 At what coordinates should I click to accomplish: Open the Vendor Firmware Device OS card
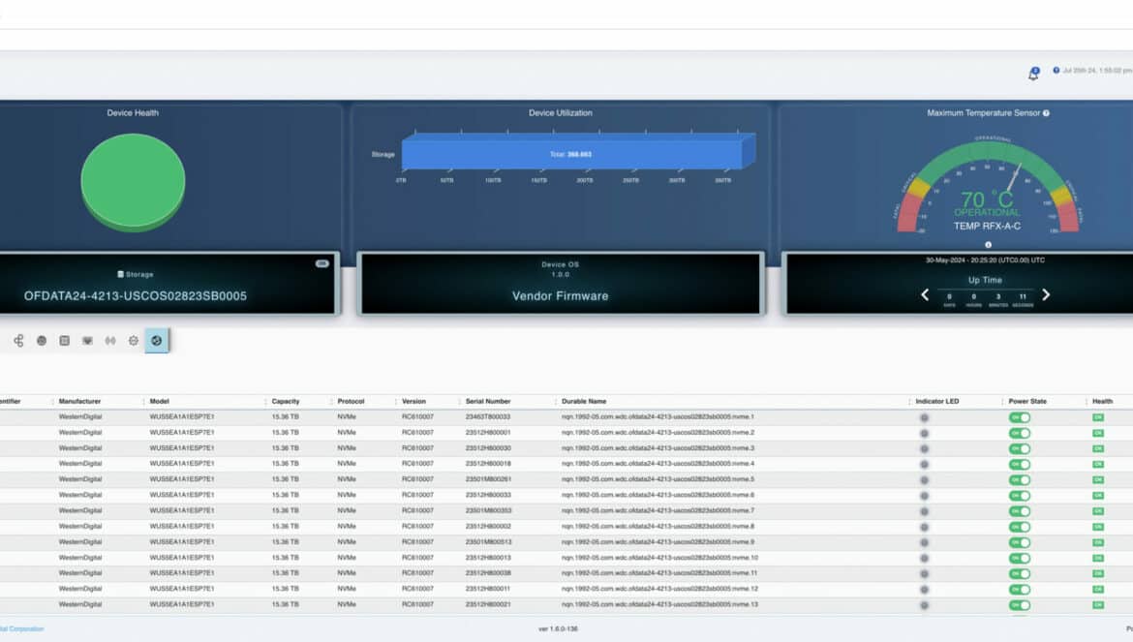(561, 283)
